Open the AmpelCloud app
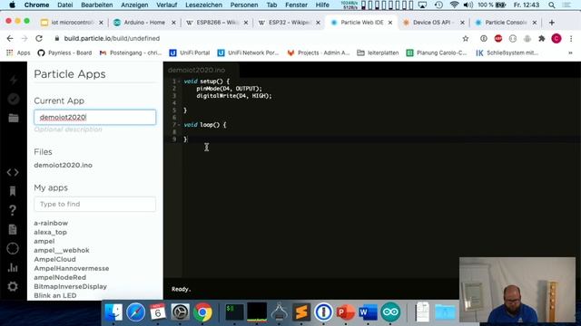 click(54, 260)
